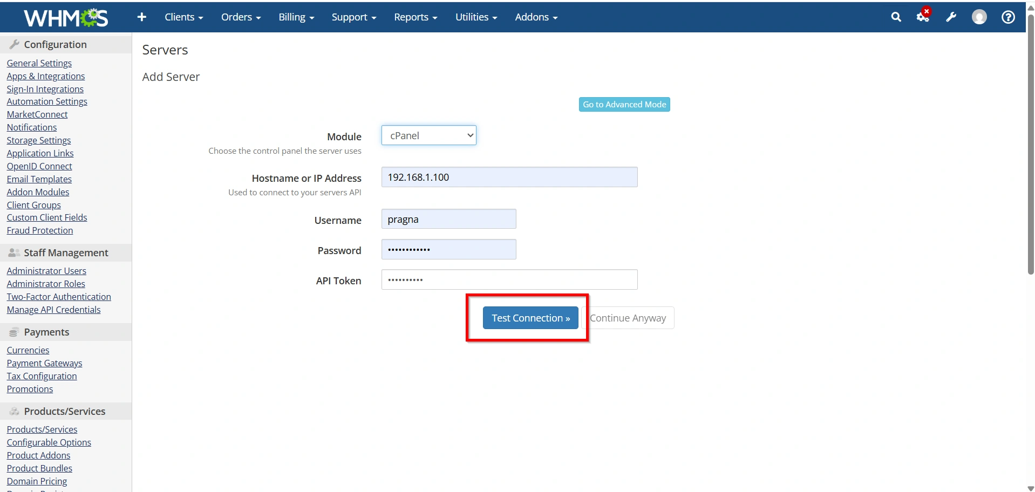Open Configurable Options link

49,443
